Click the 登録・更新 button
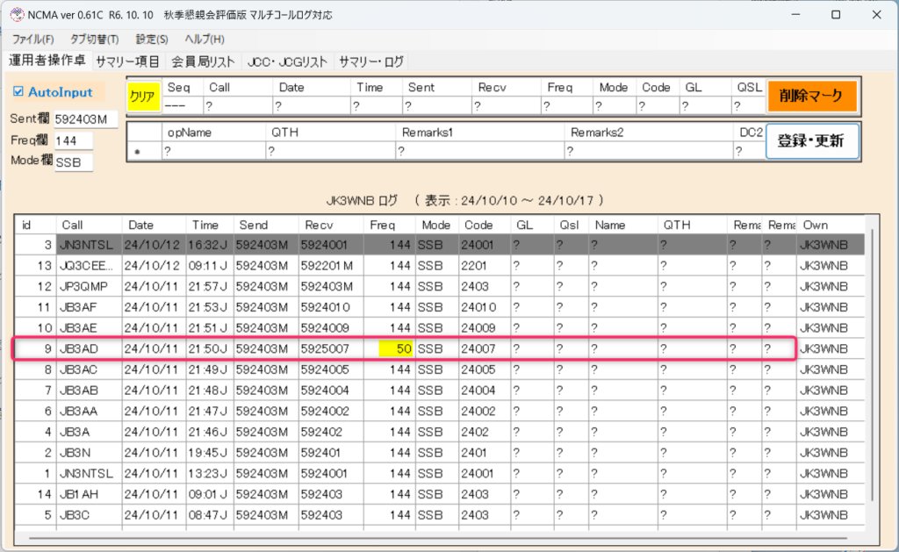Screen dimensions: 899x552 812,140
